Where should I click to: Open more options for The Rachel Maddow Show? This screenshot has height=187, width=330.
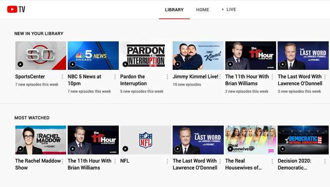(62, 161)
